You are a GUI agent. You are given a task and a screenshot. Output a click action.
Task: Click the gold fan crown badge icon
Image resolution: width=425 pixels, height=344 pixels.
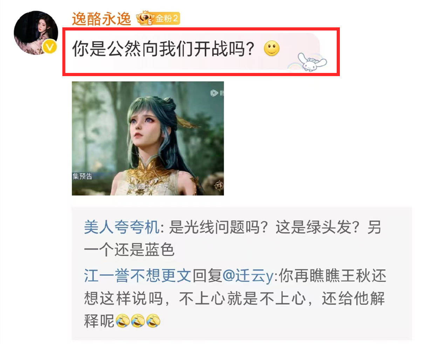click(x=145, y=18)
